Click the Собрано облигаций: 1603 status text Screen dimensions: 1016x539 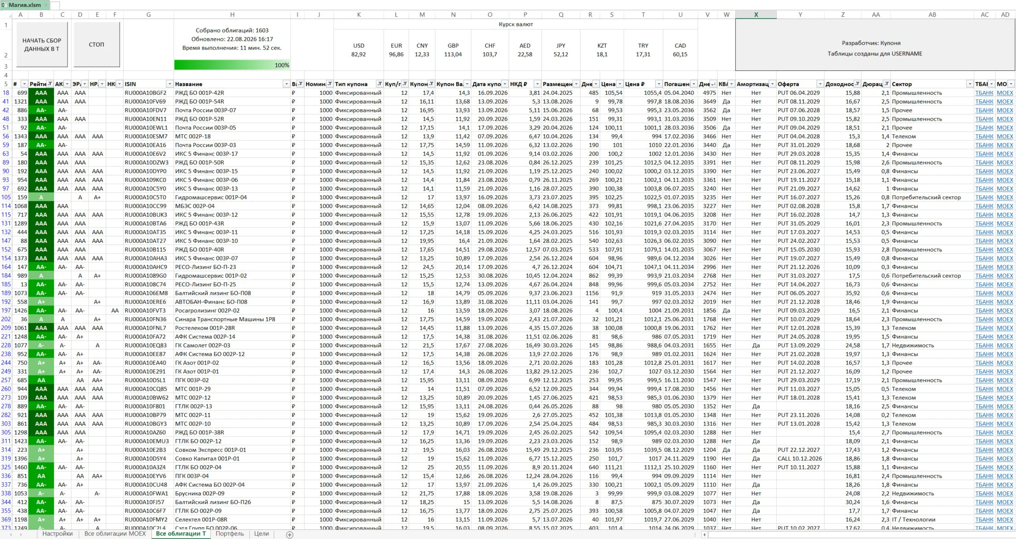[x=232, y=30]
